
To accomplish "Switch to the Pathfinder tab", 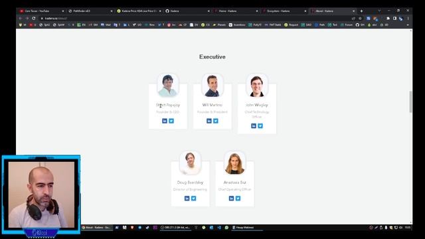I will tap(90, 11).
